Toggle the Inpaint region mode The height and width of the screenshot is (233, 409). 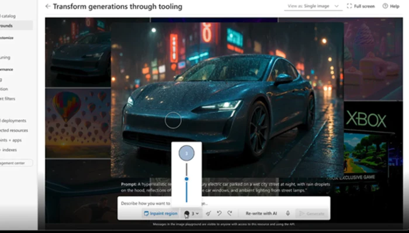pos(161,214)
